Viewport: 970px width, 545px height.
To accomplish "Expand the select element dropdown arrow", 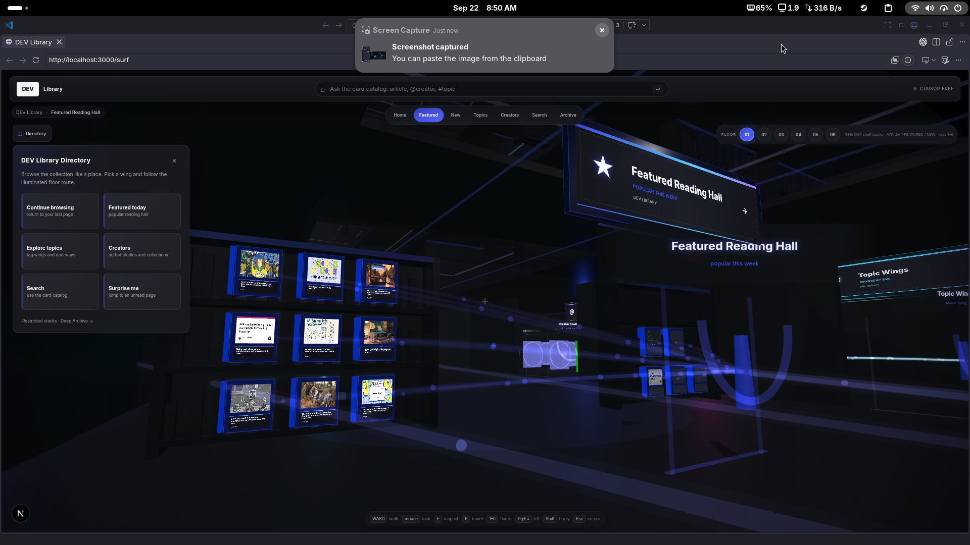I will pos(934,60).
